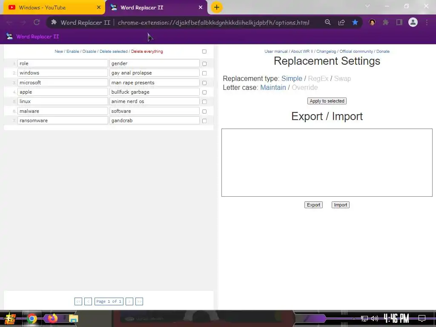The width and height of the screenshot is (436, 327).
Task: Toggle the blue bookmark star
Action: coord(355,22)
